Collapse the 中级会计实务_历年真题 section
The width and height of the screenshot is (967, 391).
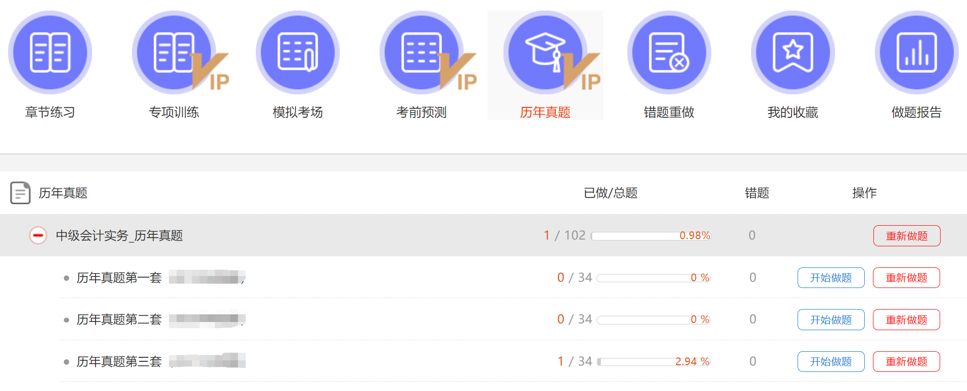click(38, 235)
